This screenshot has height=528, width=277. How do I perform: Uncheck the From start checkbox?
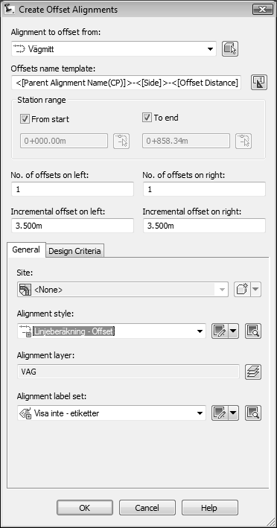(x=25, y=119)
